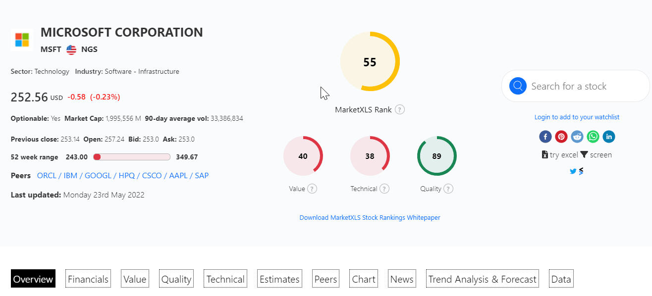The image size is (652, 296).
Task: Click the Quality score help icon
Action: coord(448,189)
